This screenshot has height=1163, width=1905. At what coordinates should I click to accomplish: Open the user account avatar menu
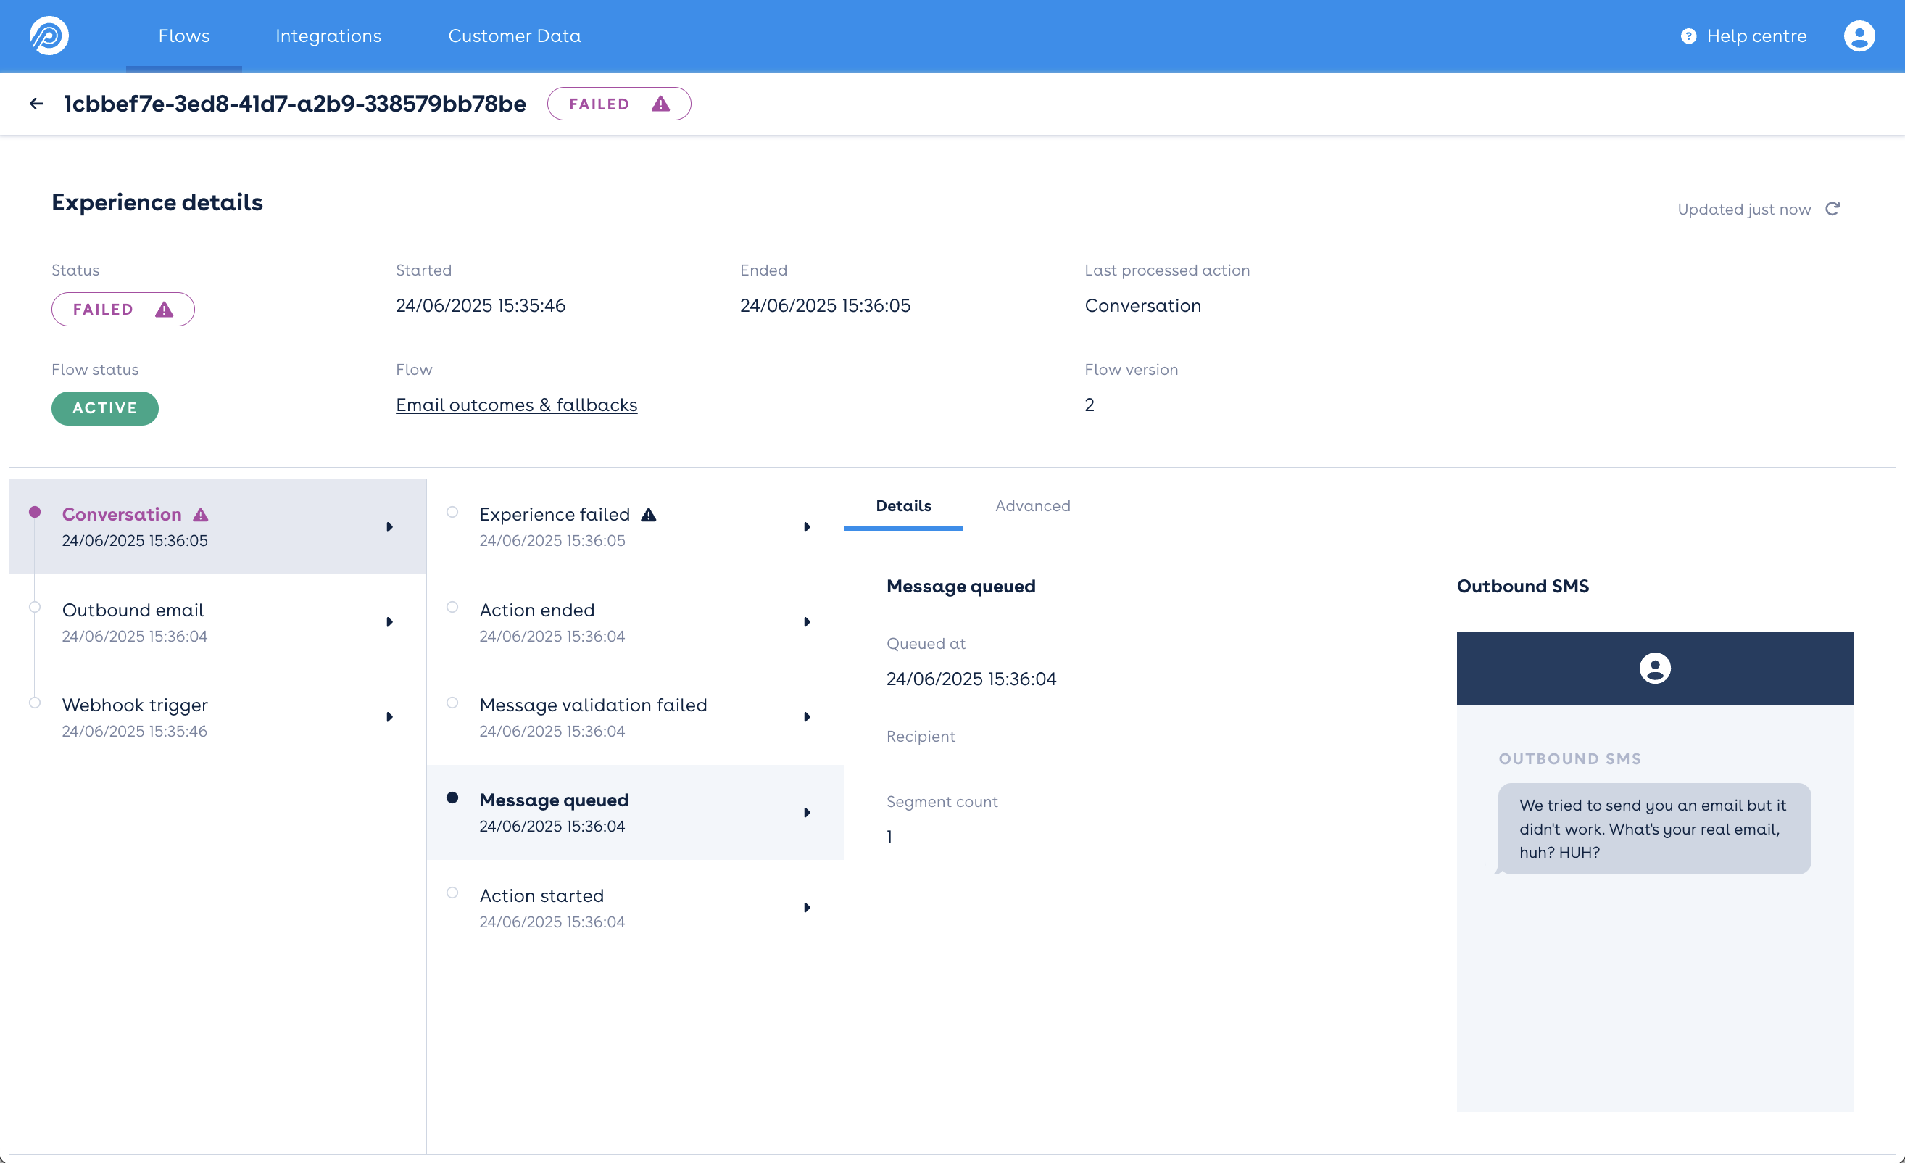point(1859,36)
